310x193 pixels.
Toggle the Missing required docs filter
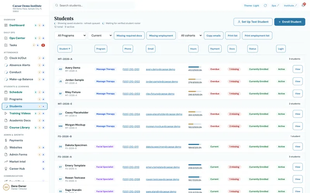coord(129,36)
